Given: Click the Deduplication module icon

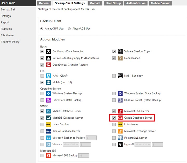Looking at the screenshot, I should [120, 58].
